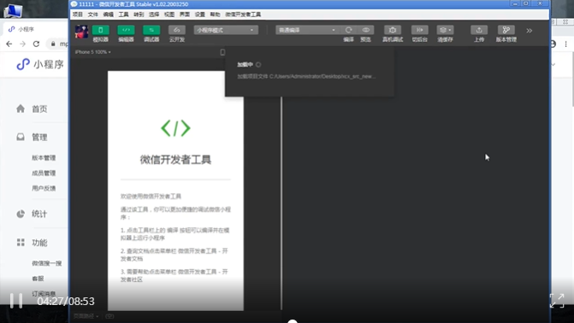The height and width of the screenshot is (323, 574).
Task: Open the 视图 menu
Action: [x=169, y=15]
